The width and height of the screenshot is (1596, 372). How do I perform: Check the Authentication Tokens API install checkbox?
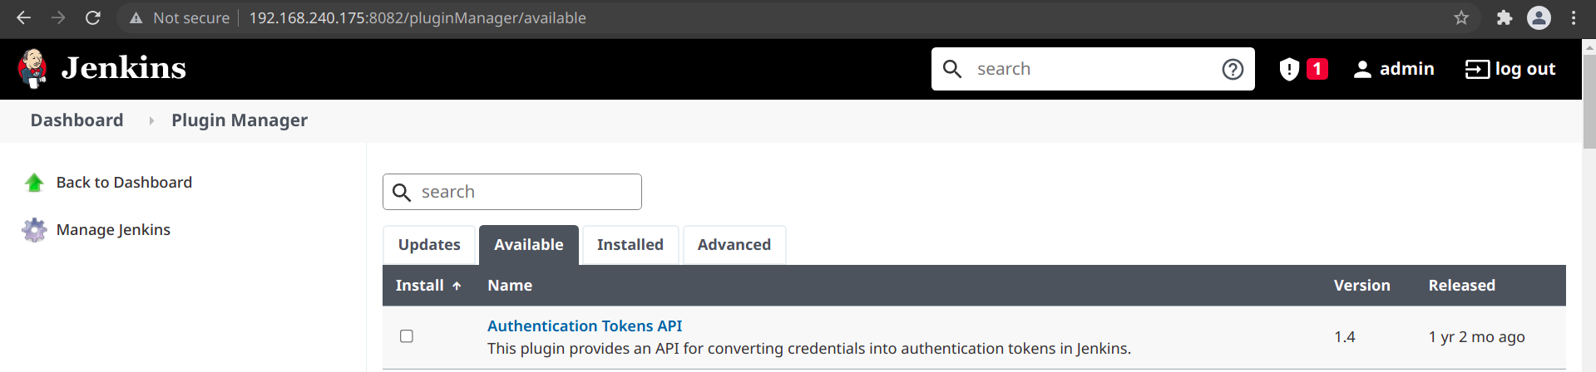(x=407, y=336)
